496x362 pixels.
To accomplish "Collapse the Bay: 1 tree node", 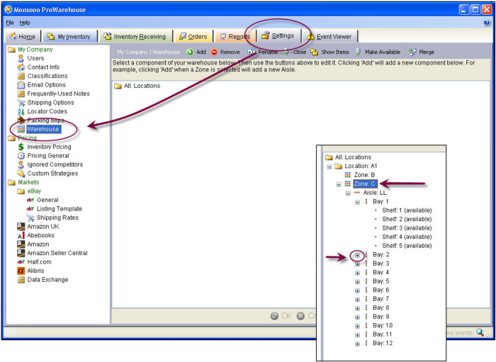I will coord(358,202).
